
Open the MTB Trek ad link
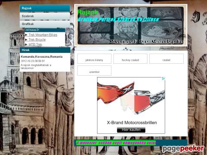[35, 44]
